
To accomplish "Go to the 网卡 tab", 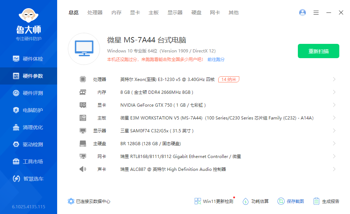I will point(215,13).
